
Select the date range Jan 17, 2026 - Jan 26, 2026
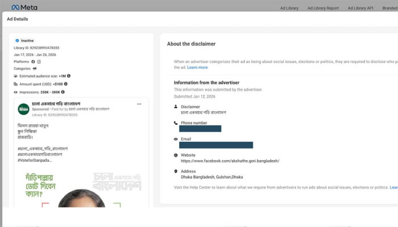coord(35,54)
